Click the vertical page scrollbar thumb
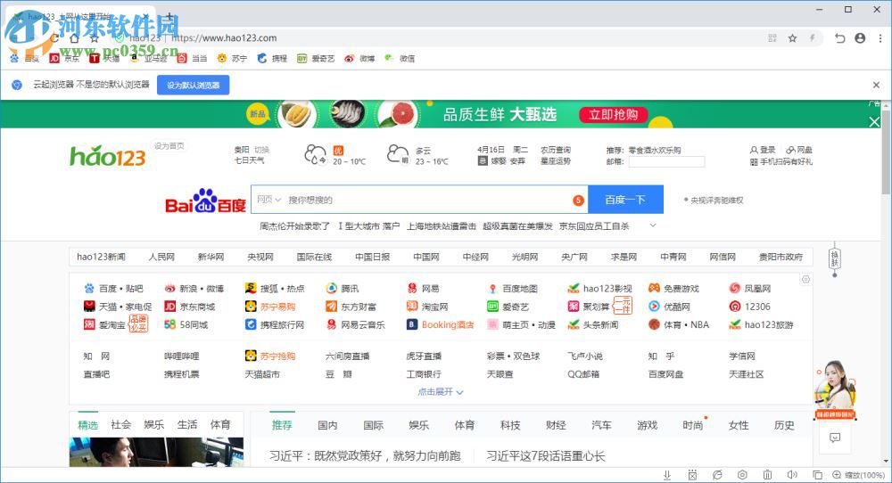The image size is (892, 483). (887, 153)
